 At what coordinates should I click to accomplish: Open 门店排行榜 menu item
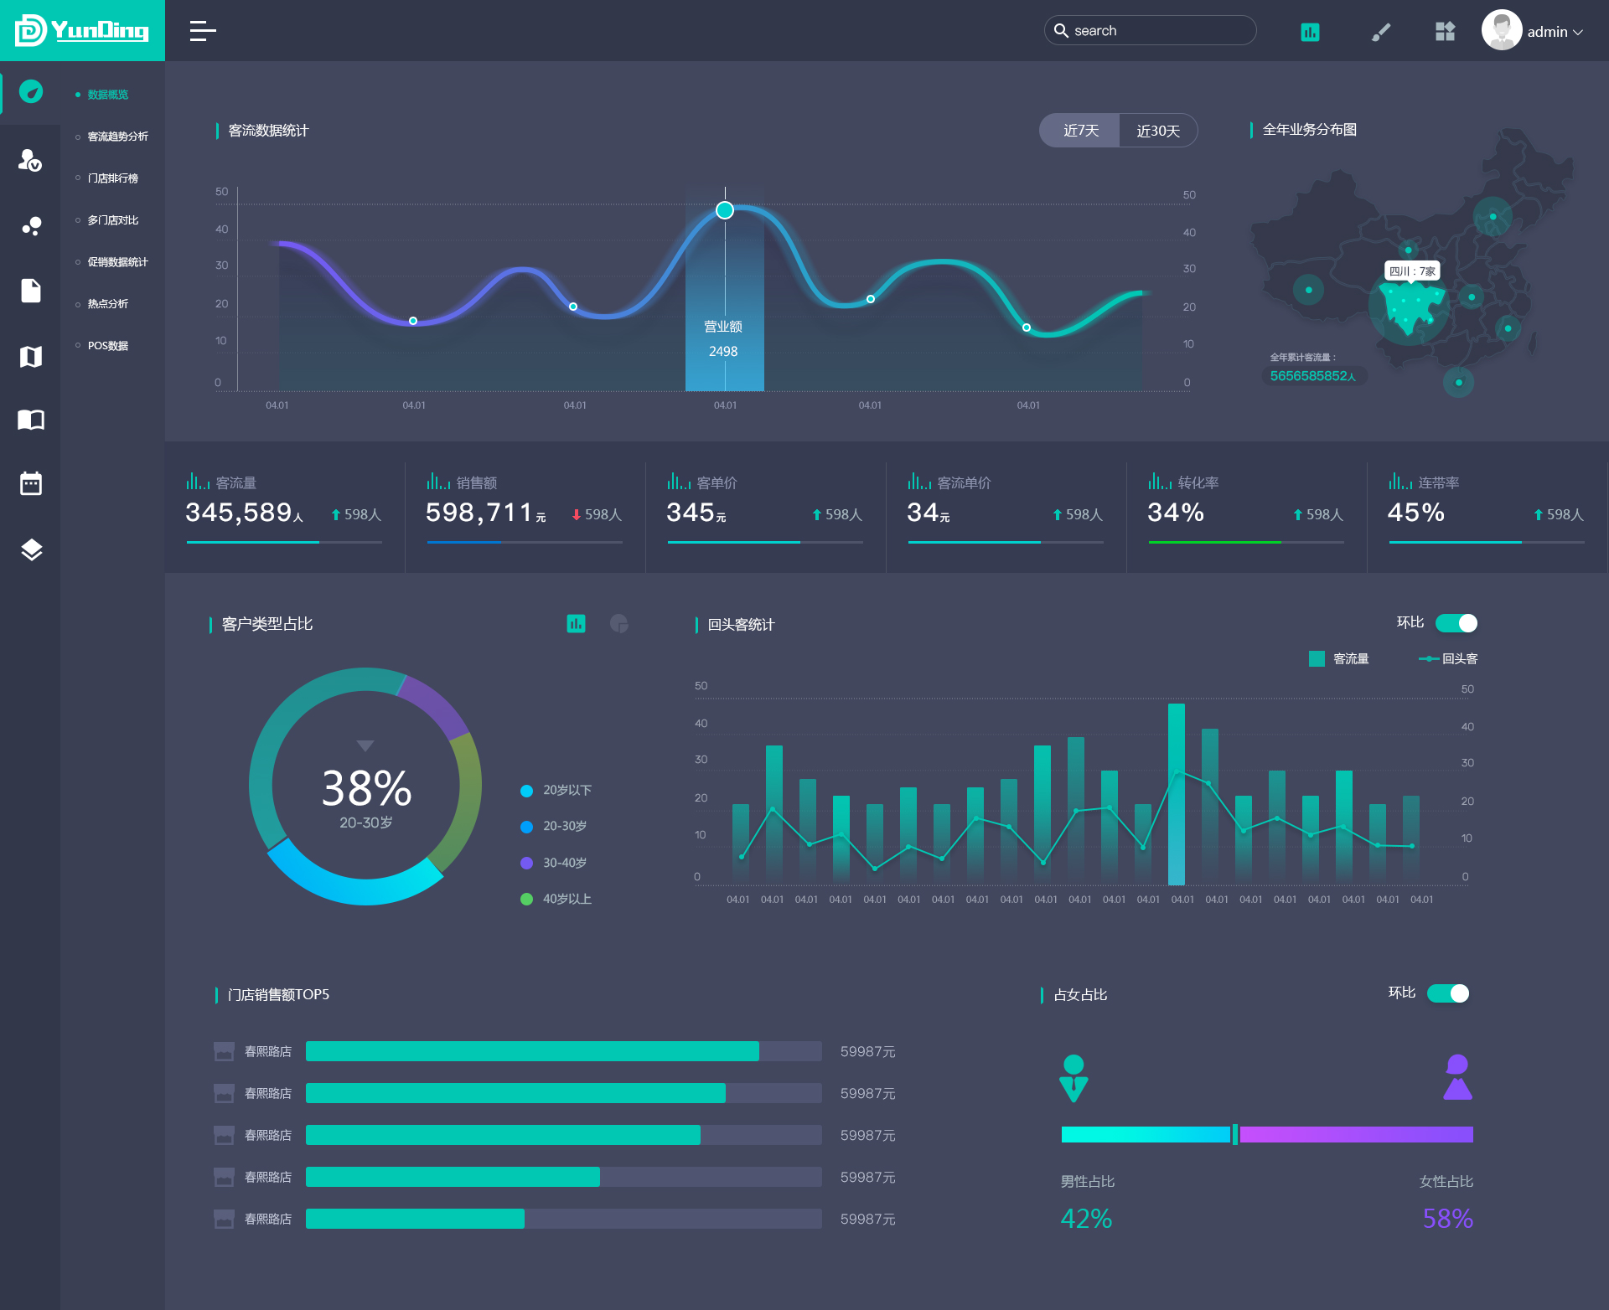click(112, 178)
